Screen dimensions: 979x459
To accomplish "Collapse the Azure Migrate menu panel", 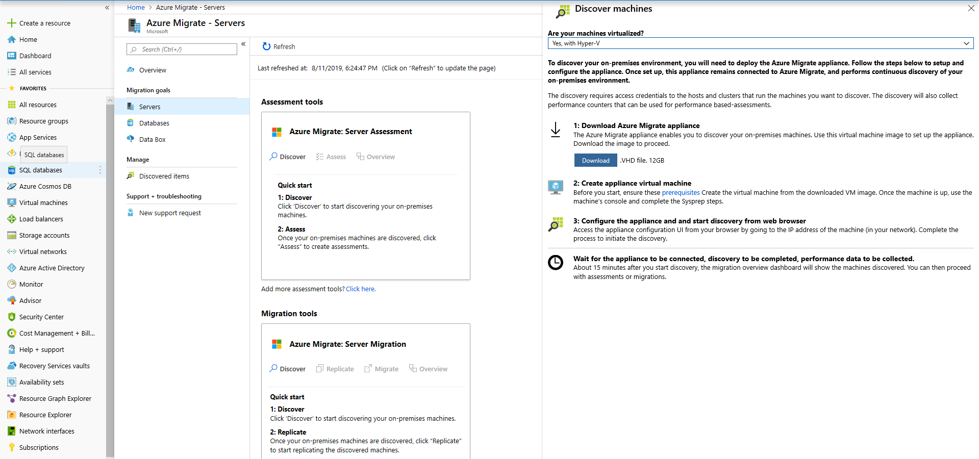I will [x=243, y=44].
